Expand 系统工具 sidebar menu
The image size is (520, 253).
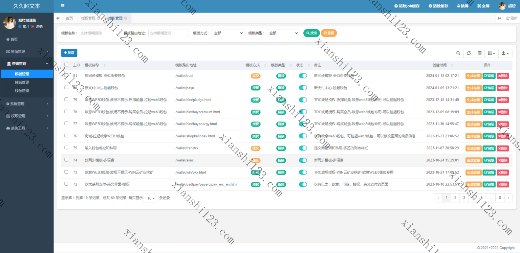coord(27,128)
